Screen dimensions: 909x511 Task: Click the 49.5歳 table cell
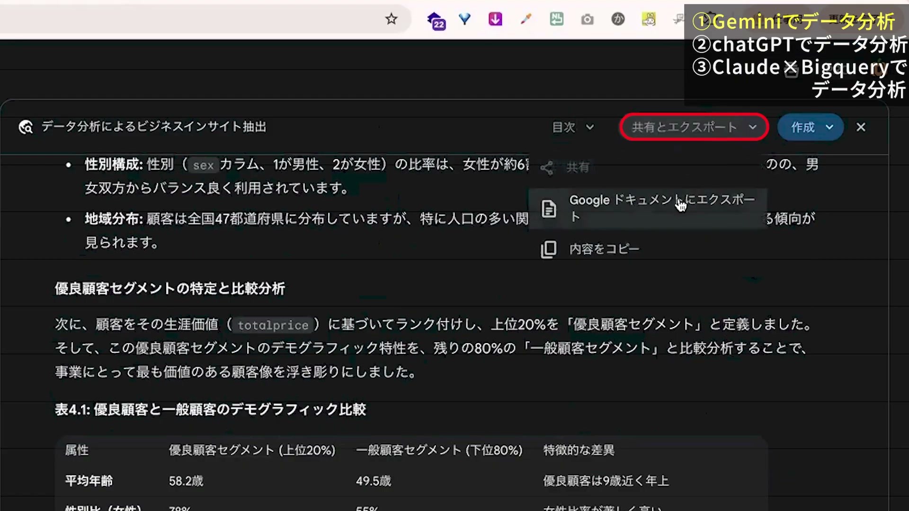point(374,481)
